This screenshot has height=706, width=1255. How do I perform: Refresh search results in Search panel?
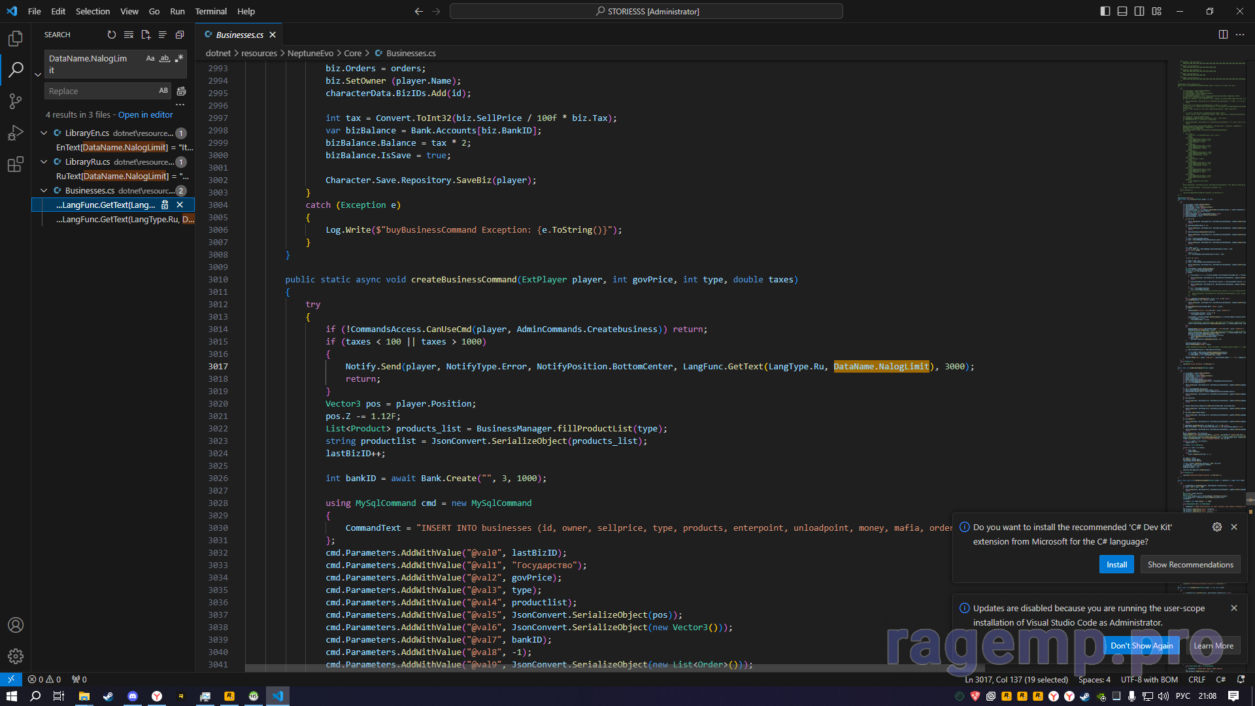click(x=112, y=35)
